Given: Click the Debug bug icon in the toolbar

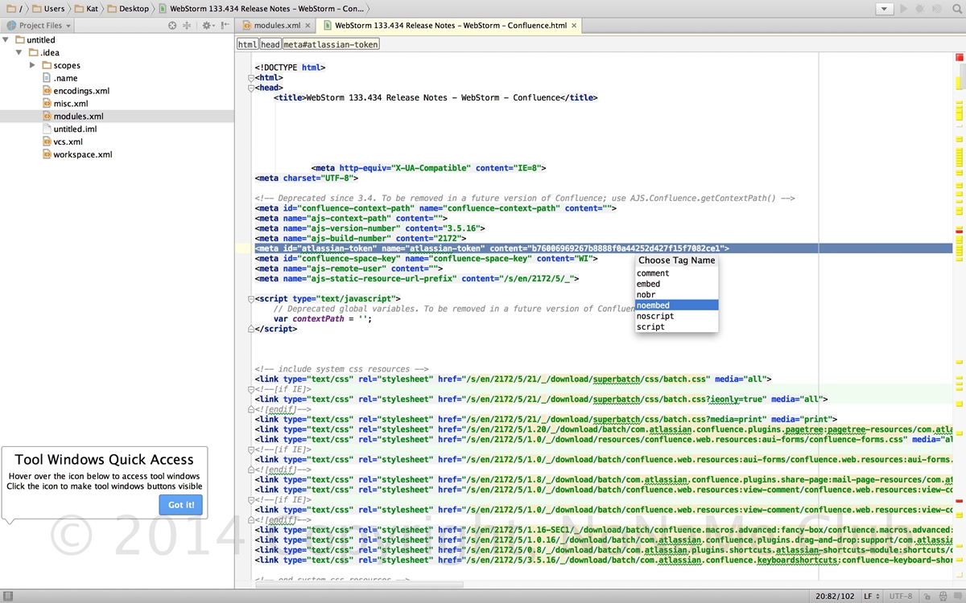Looking at the screenshot, I should coord(920,9).
